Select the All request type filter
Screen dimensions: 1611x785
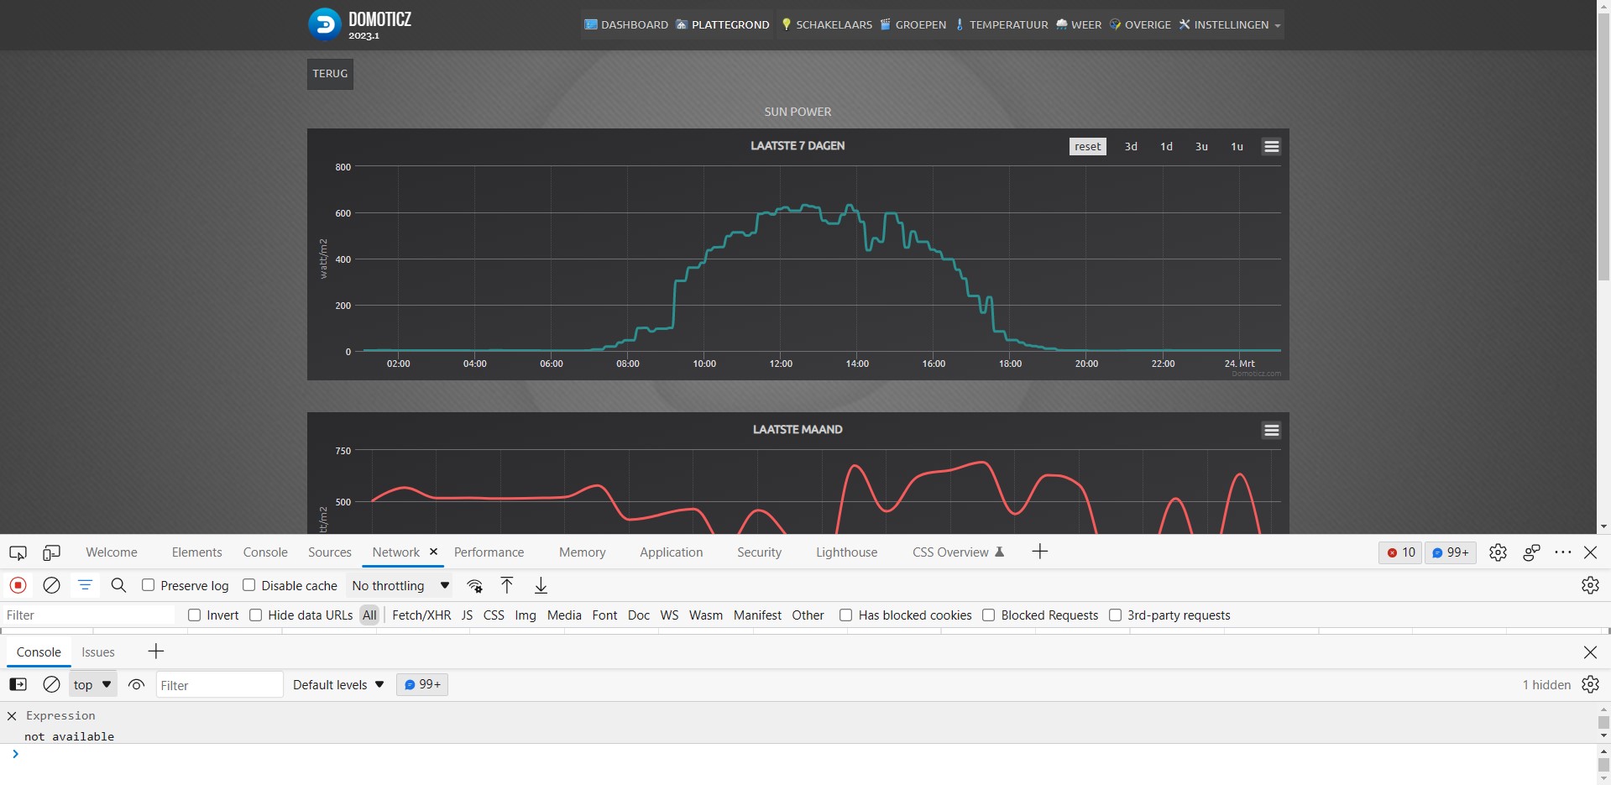(369, 615)
